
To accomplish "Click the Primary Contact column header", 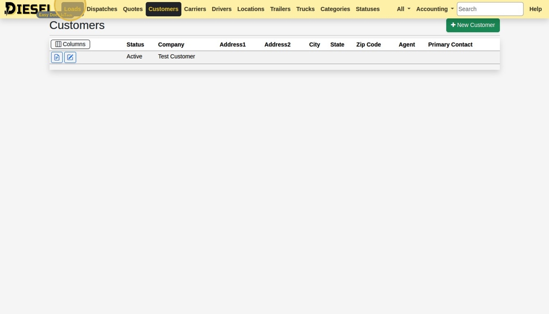I will pyautogui.click(x=450, y=45).
